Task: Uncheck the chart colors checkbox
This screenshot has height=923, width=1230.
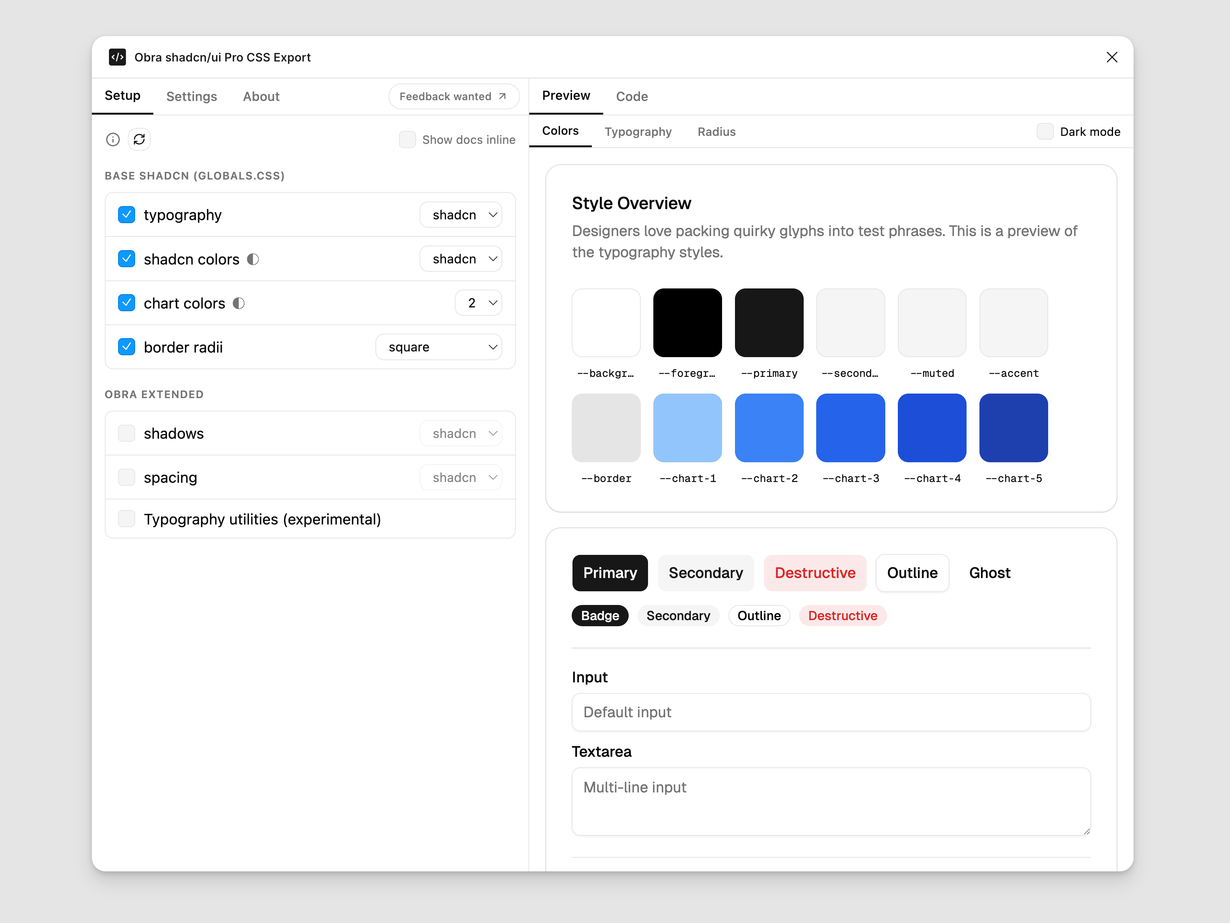Action: click(x=127, y=303)
